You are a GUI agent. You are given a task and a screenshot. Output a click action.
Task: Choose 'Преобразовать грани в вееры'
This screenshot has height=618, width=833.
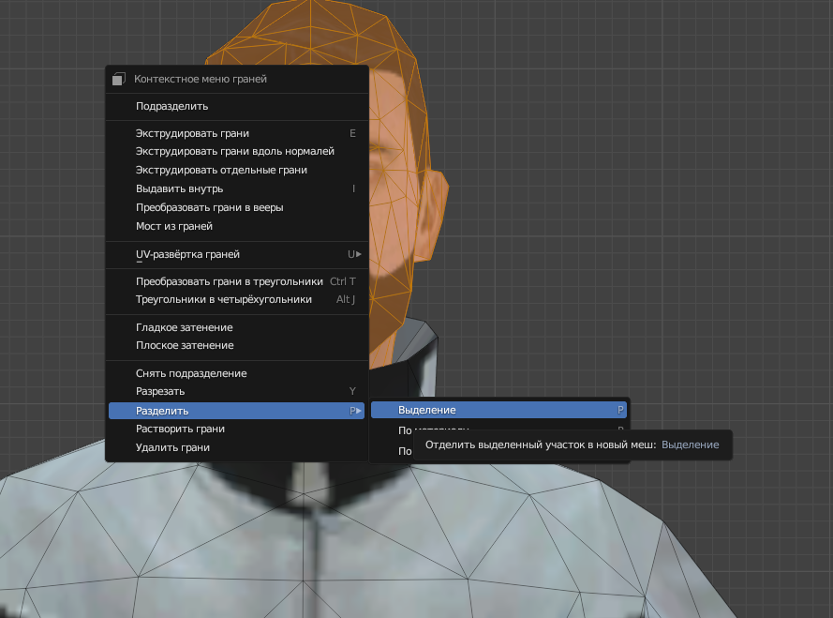tap(209, 207)
